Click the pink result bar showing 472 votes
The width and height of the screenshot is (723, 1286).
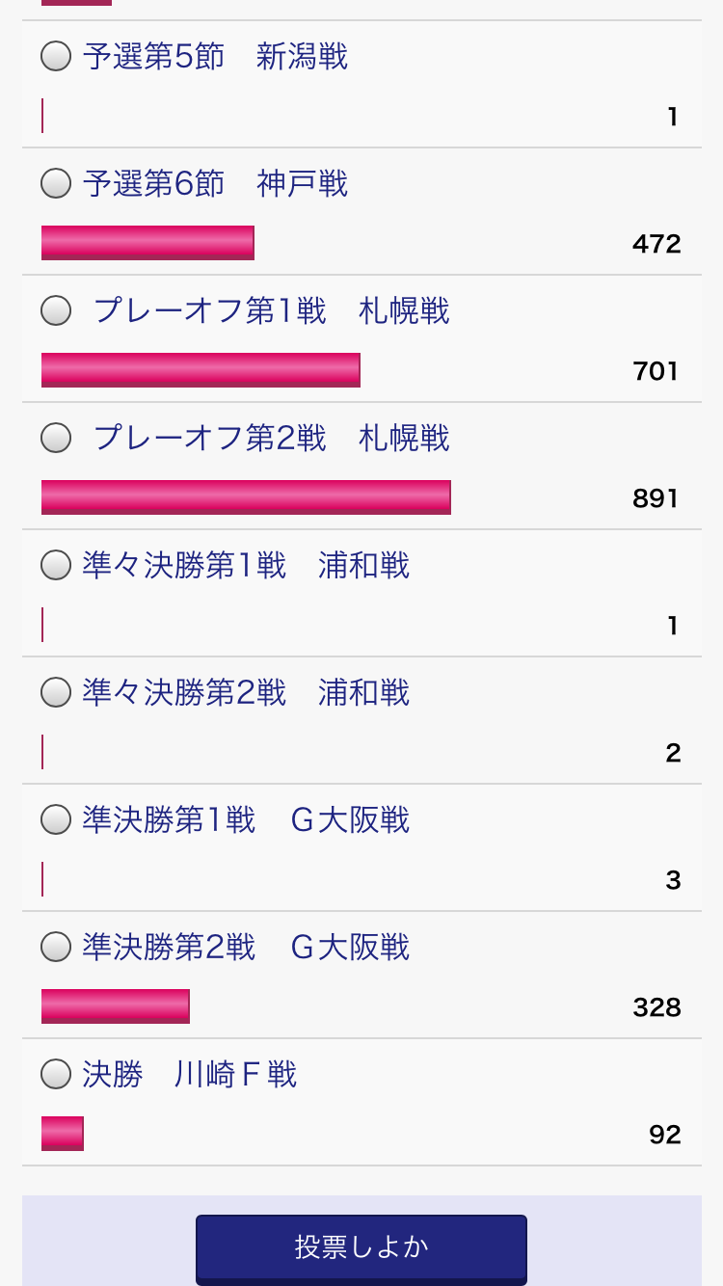point(147,243)
